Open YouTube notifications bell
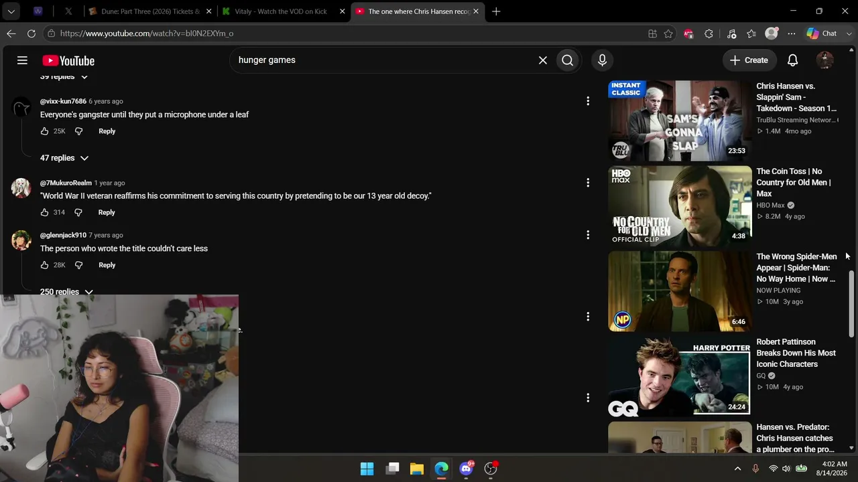This screenshot has width=858, height=482. (792, 60)
